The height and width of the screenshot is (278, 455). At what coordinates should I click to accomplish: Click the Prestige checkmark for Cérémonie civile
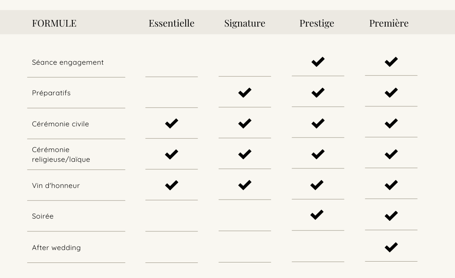point(318,123)
